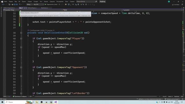The width and height of the screenshot is (185, 104).
Task: Click the PingPong solution name button
Action: [102, 1]
